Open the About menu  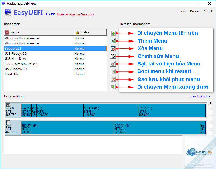208,11
